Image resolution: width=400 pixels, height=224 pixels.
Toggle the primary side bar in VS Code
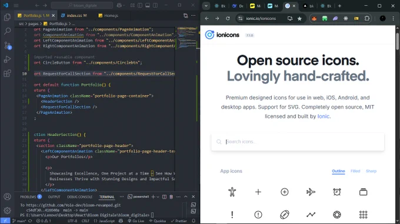[x=140, y=5]
